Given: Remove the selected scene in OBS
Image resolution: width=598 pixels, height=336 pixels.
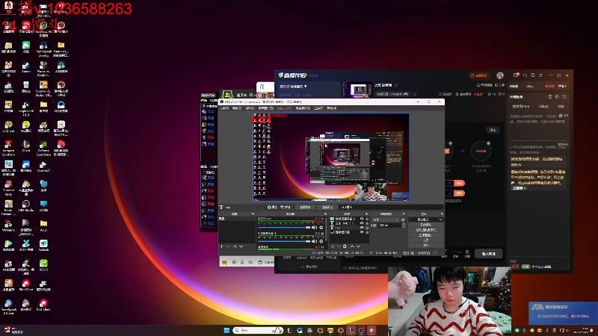Looking at the screenshot, I should tap(228, 246).
